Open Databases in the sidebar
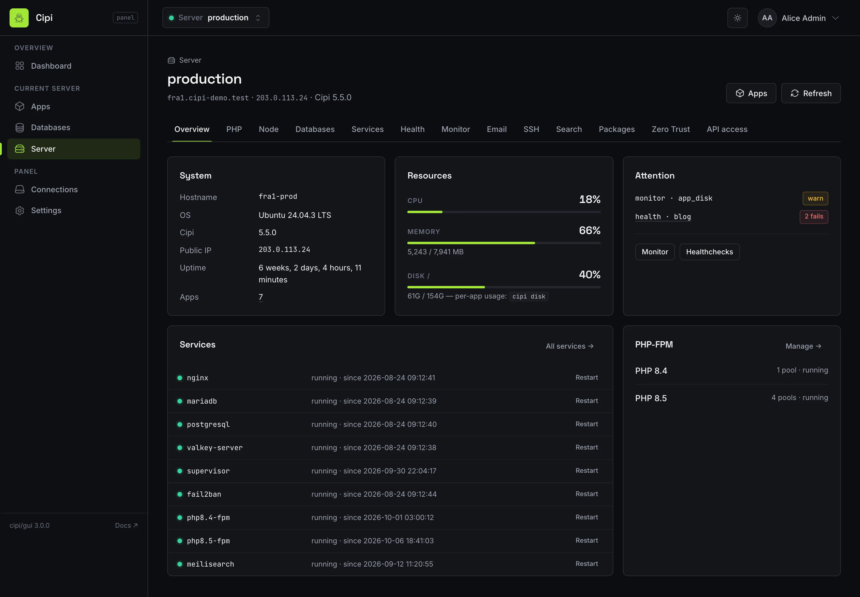860x597 pixels. (x=74, y=127)
